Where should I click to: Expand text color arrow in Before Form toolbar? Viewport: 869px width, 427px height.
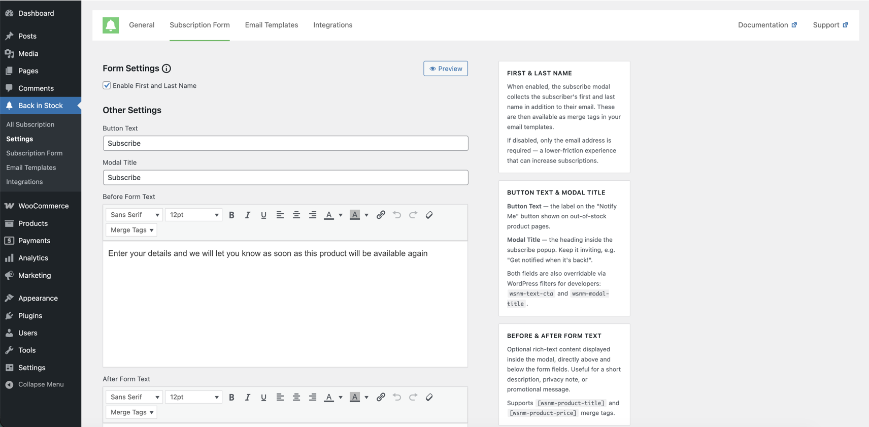pos(341,215)
